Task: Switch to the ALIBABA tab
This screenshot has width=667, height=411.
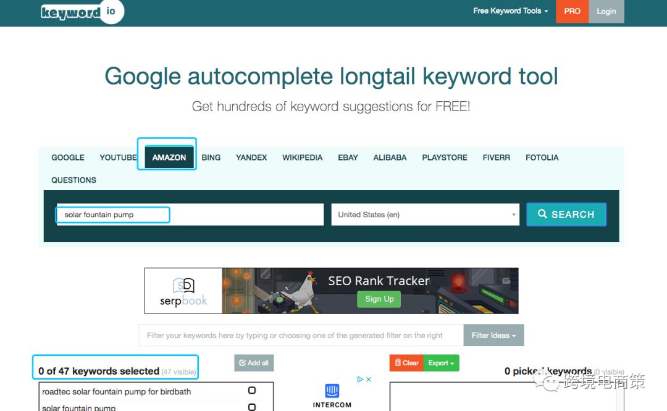Action: [x=390, y=158]
